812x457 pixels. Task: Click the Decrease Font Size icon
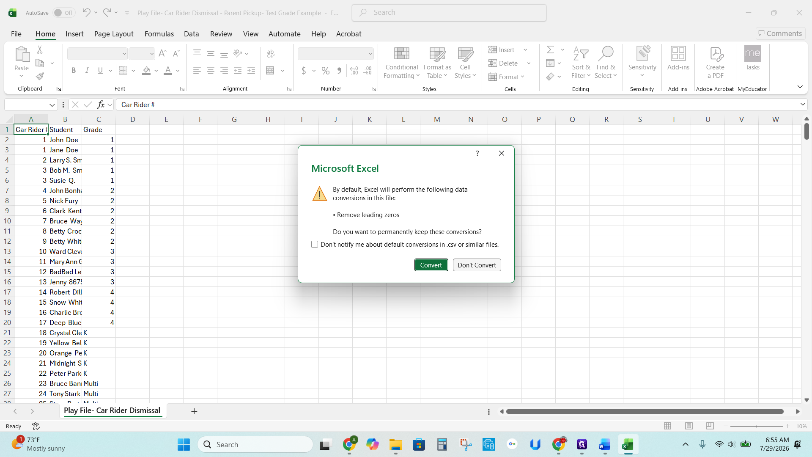(x=176, y=54)
